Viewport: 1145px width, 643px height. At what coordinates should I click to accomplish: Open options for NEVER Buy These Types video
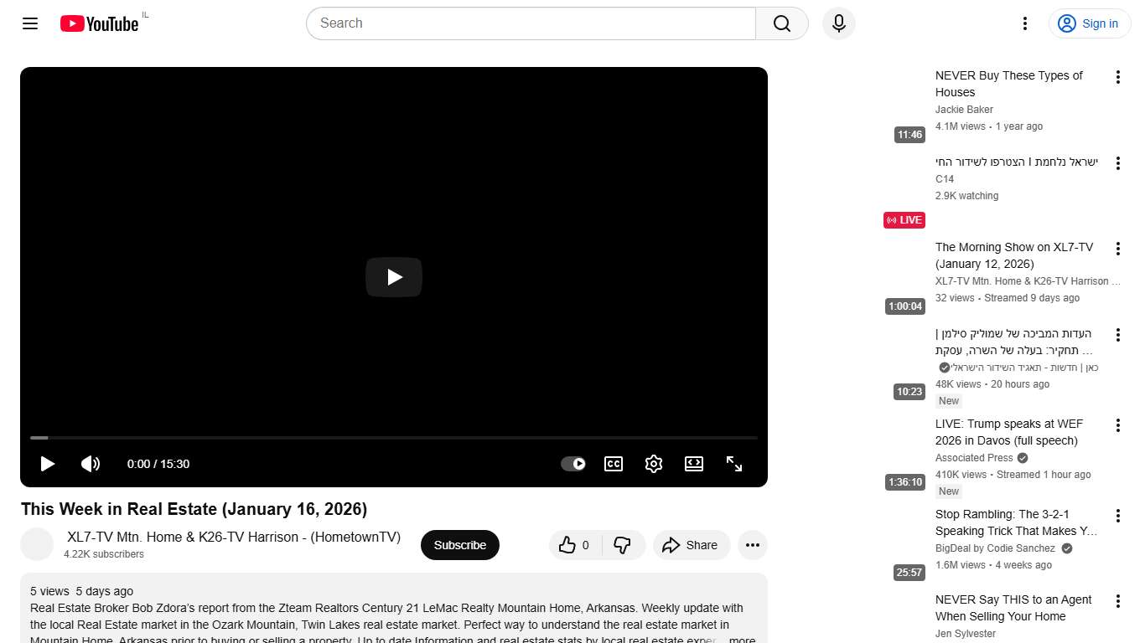pyautogui.click(x=1117, y=77)
